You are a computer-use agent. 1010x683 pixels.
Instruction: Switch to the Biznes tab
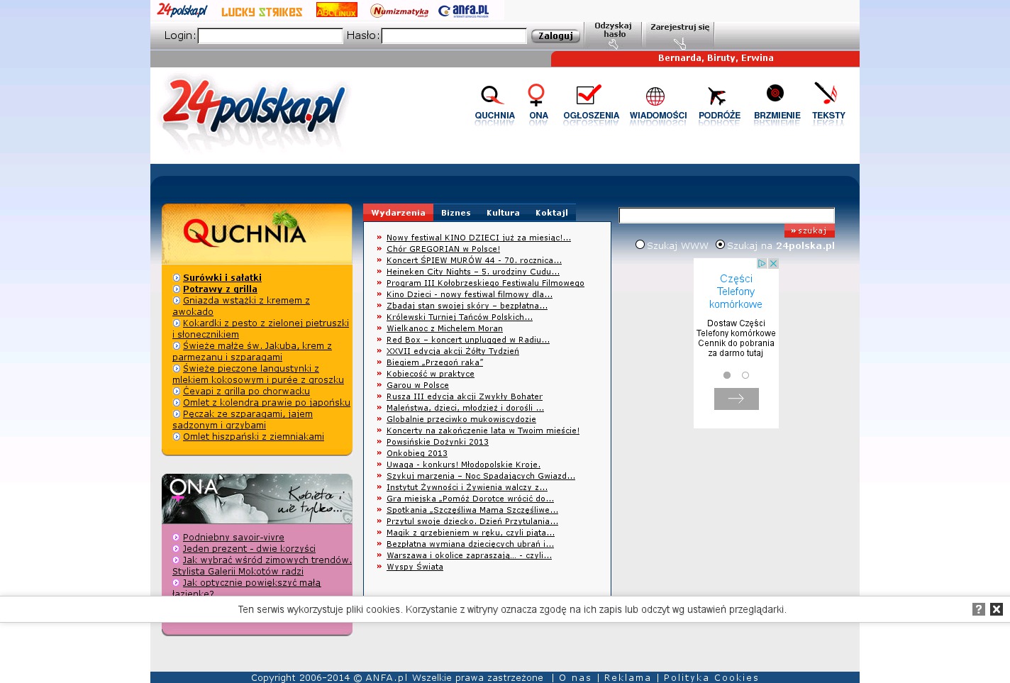[456, 213]
